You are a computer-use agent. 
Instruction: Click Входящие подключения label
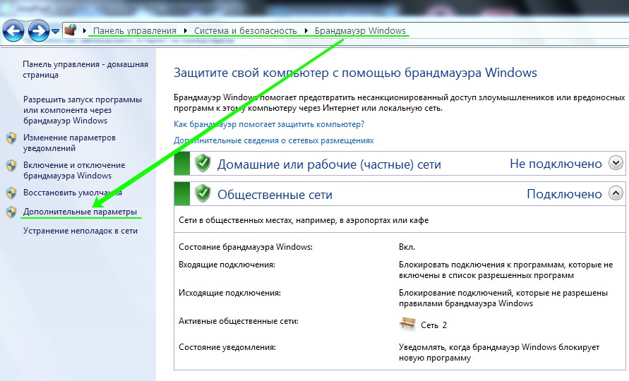click(227, 265)
